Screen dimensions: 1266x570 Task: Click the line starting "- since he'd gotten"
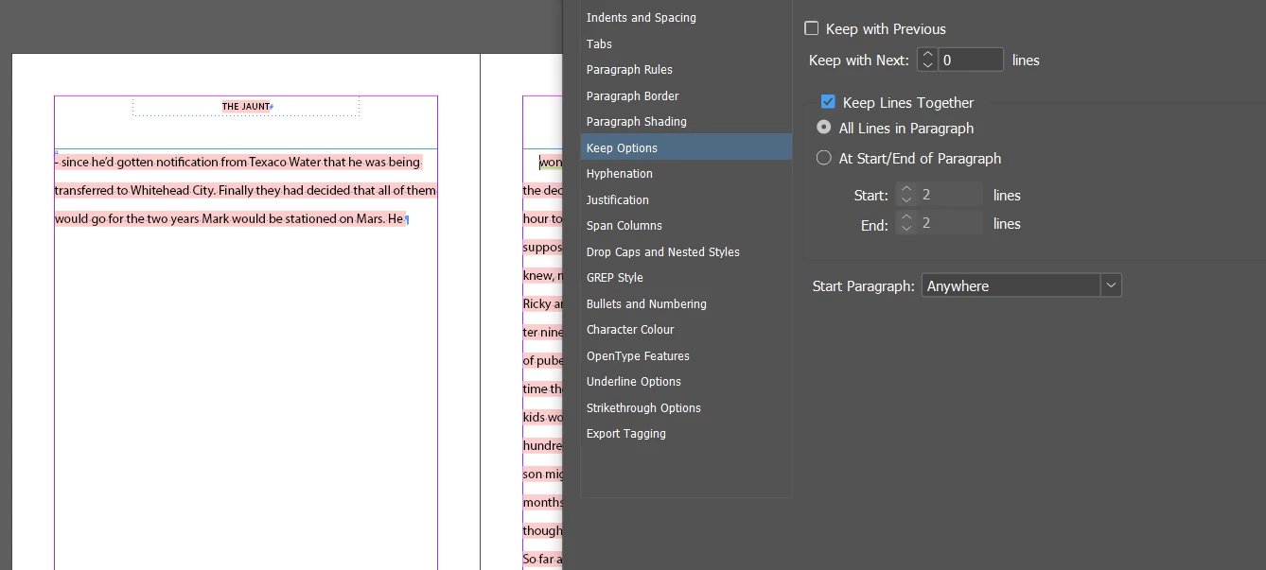[x=237, y=163]
